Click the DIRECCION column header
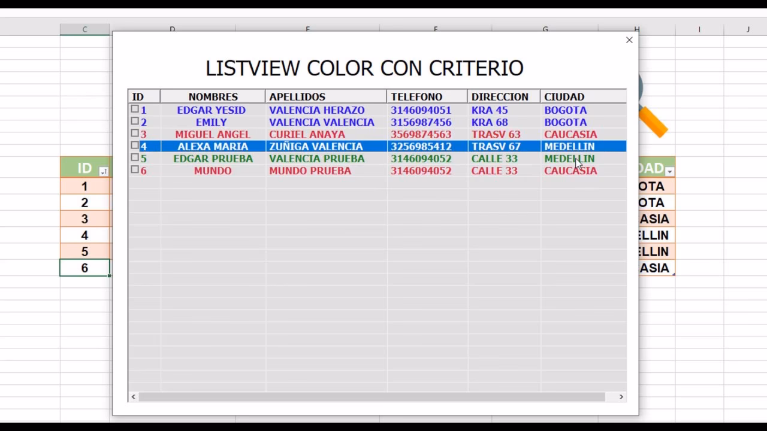Screen dimensions: 767x431 point(504,96)
